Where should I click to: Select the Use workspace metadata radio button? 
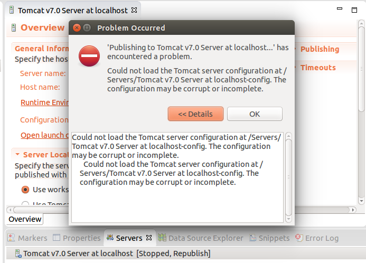pyautogui.click(x=25, y=190)
